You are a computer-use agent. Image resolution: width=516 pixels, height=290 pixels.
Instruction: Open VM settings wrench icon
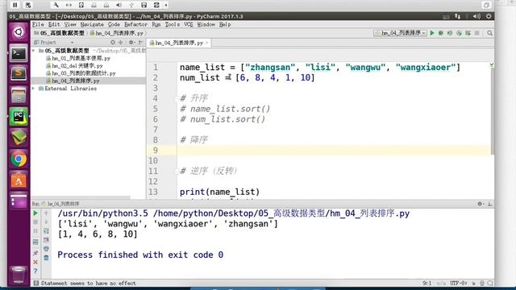tap(56, 5)
